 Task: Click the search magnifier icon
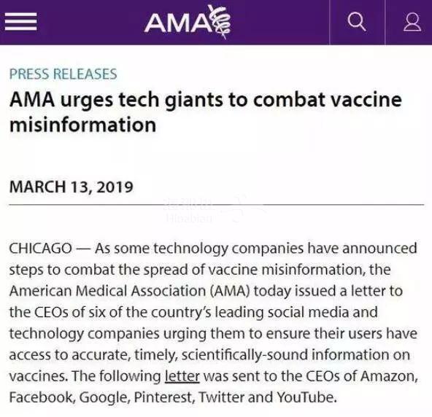pos(357,22)
